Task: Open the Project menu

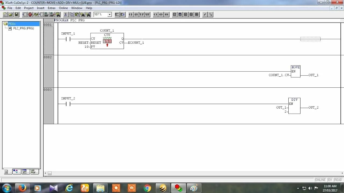Action: pyautogui.click(x=29, y=8)
